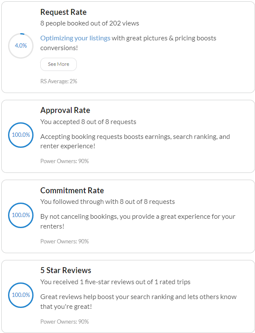The width and height of the screenshot is (255, 333).
Task: Select the Commitment Rate 100.0% circle indicator
Action: (21, 215)
